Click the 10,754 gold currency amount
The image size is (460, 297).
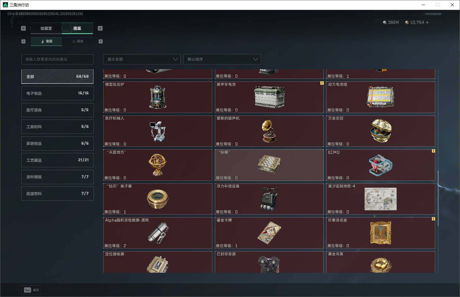[417, 22]
